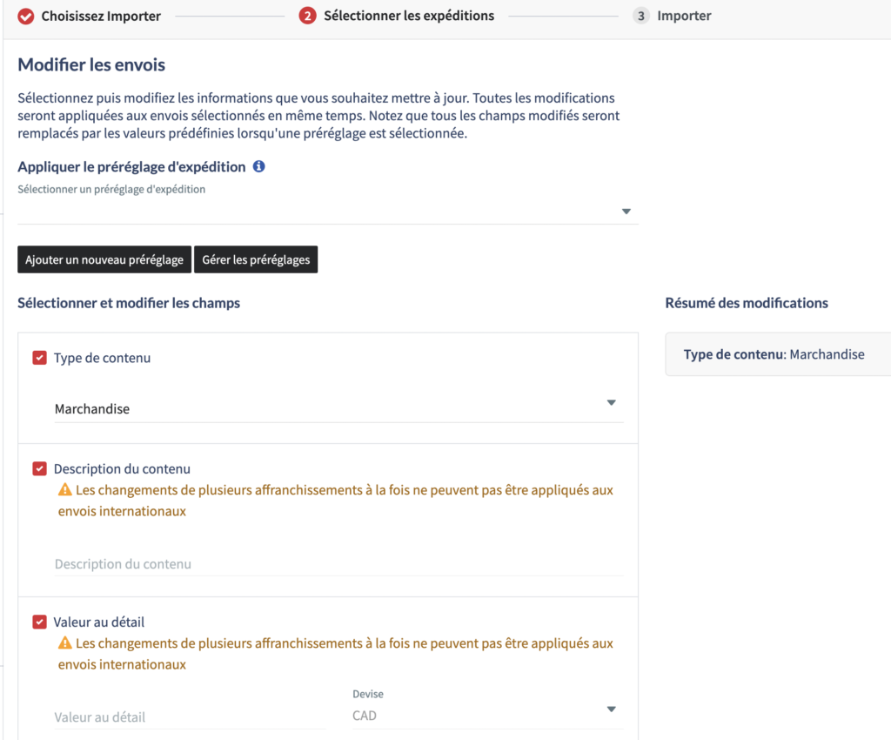Click the step 3 circle icon
Image resolution: width=891 pixels, height=740 pixels.
pyautogui.click(x=641, y=16)
